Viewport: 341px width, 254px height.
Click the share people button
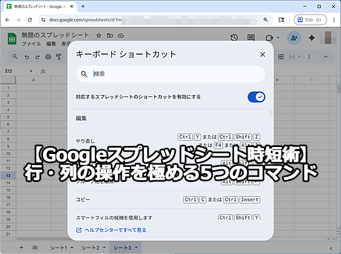click(294, 38)
